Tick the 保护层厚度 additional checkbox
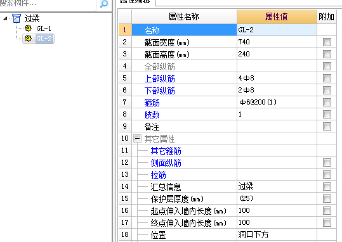 tap(327, 198)
